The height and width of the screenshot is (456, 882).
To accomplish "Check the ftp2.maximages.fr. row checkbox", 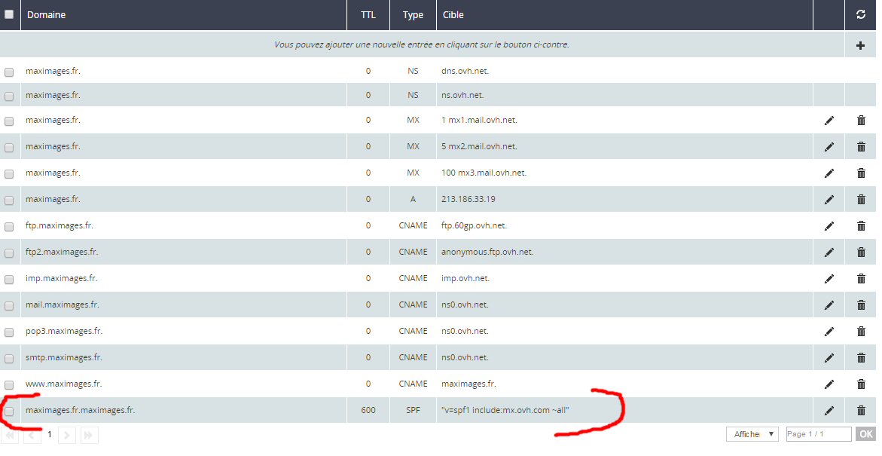I will click(9, 253).
